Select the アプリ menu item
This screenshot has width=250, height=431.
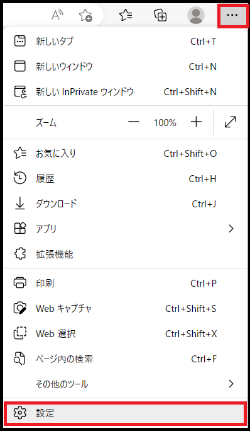click(125, 229)
